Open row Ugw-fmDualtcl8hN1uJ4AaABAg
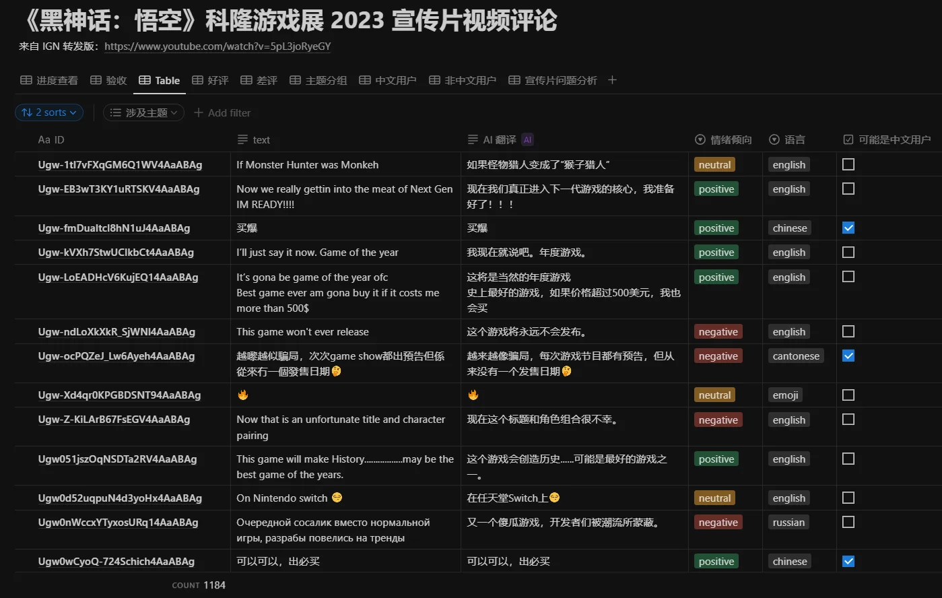This screenshot has width=942, height=598. 114,228
